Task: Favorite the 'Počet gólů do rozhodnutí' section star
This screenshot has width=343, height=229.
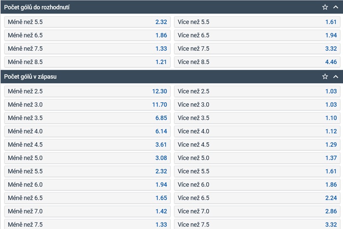Action: [x=325, y=7]
